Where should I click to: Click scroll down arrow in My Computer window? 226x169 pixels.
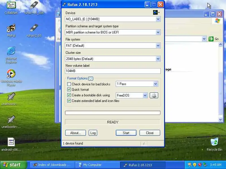click(220, 119)
